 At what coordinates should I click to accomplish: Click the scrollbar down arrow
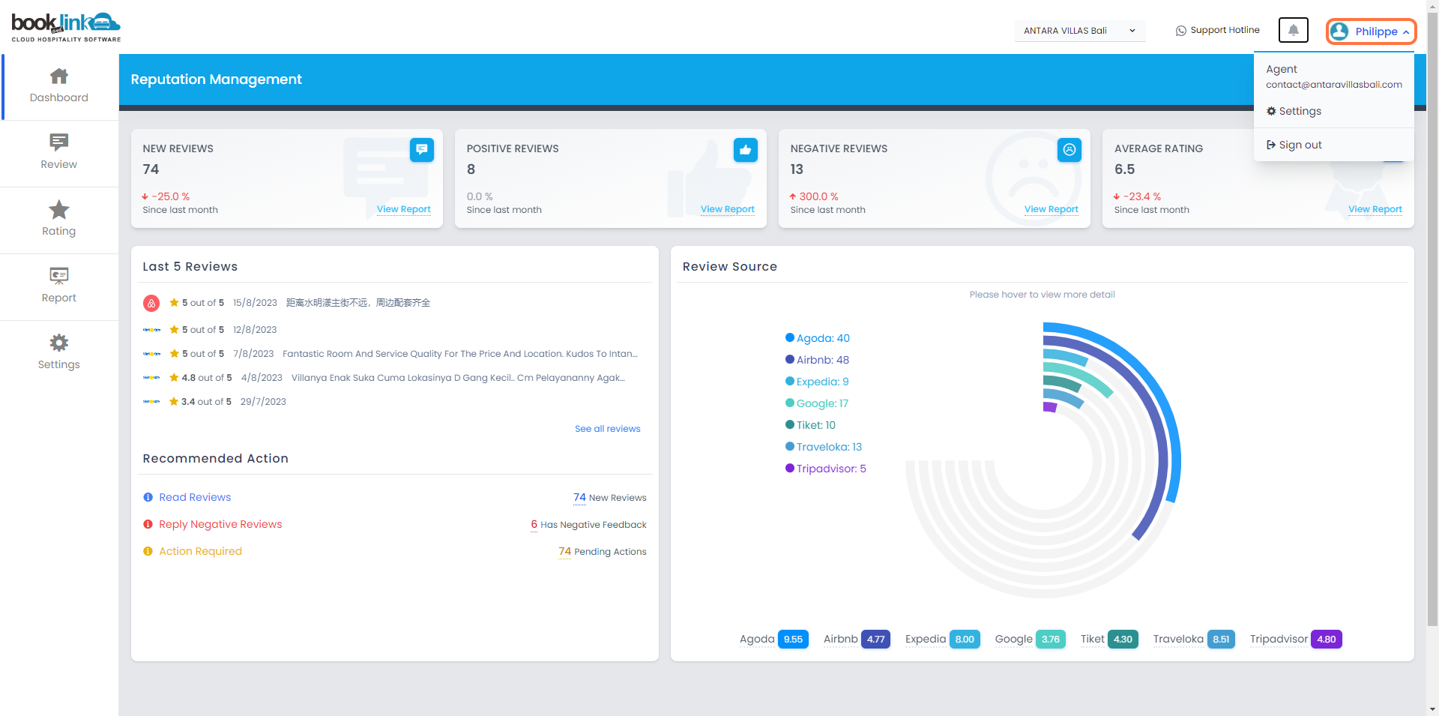(x=1432, y=709)
